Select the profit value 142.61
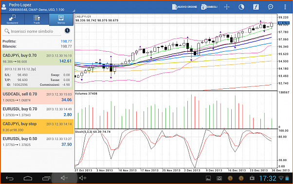Image resolution: width=293 pixels, height=184 pixels. 65,61
